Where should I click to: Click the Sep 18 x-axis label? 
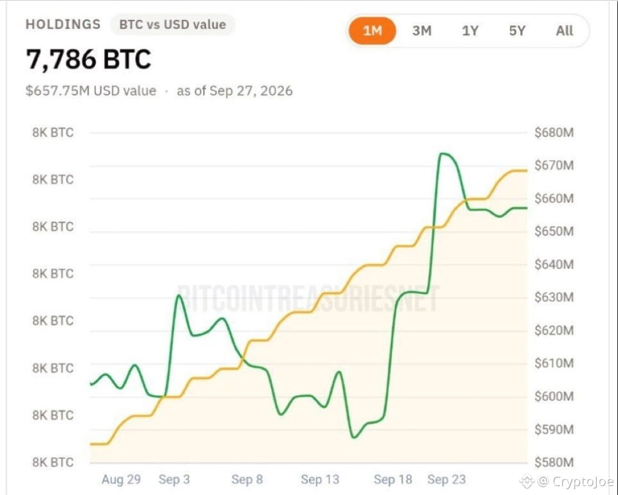point(393,479)
